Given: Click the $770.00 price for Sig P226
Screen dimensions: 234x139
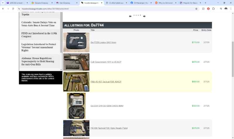Looking at the screenshot, I should [x=196, y=42].
